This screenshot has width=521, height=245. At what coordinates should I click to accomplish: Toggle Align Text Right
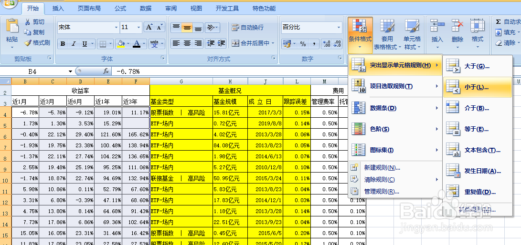pos(198,43)
